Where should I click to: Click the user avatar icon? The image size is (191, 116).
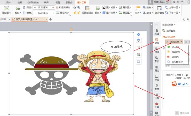(150, 2)
